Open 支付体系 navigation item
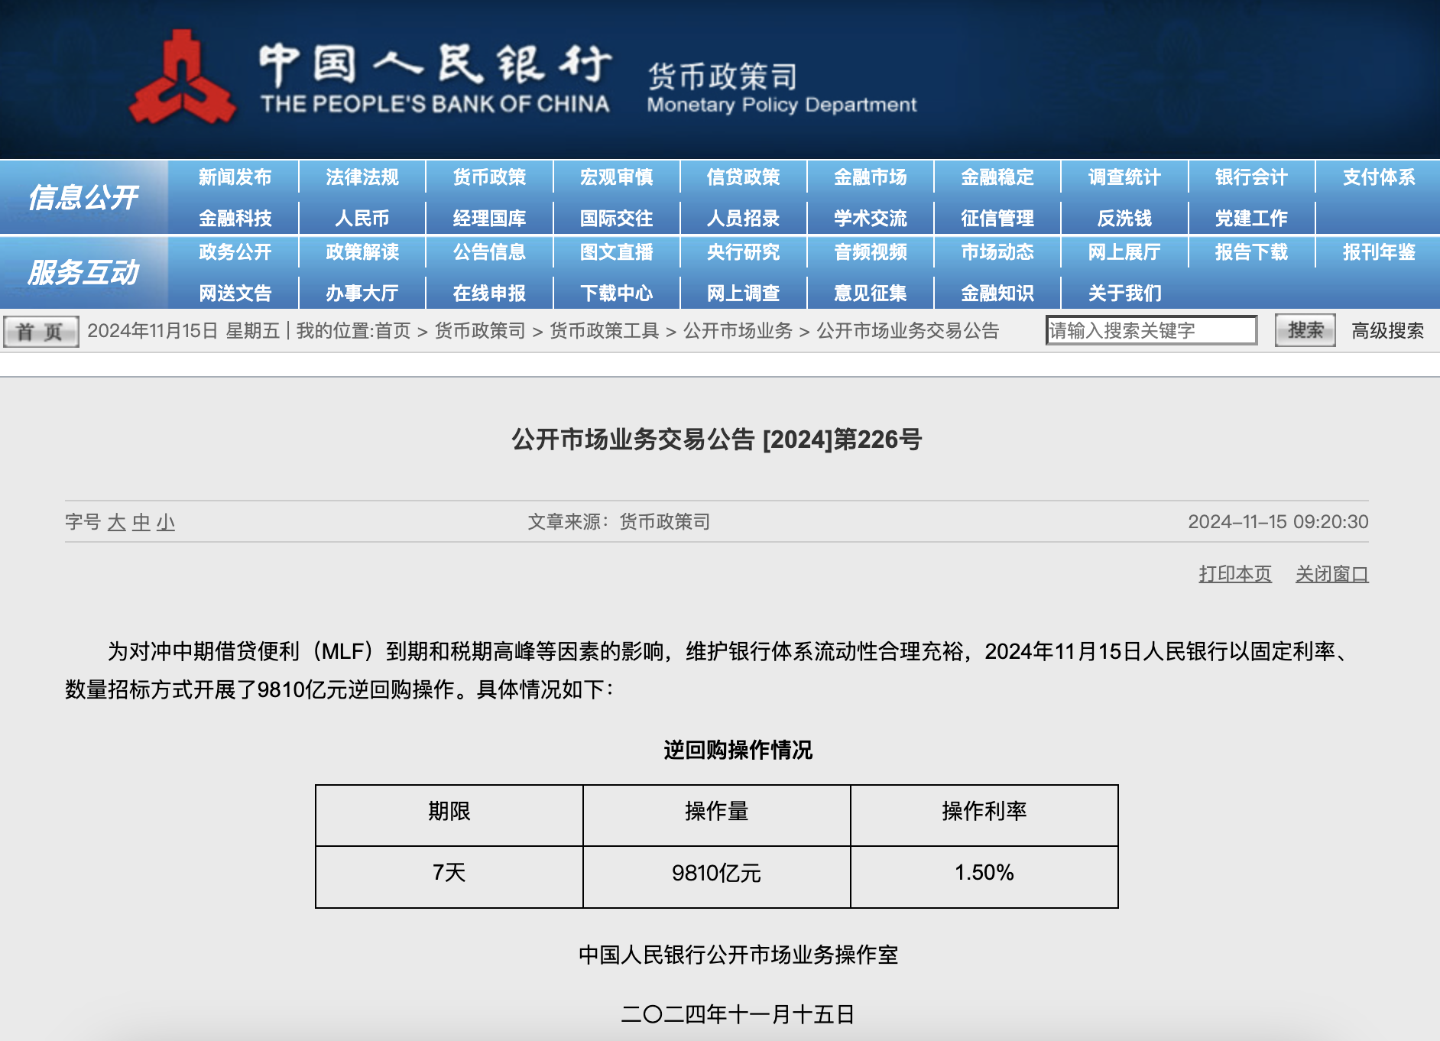Image resolution: width=1440 pixels, height=1041 pixels. (x=1379, y=177)
